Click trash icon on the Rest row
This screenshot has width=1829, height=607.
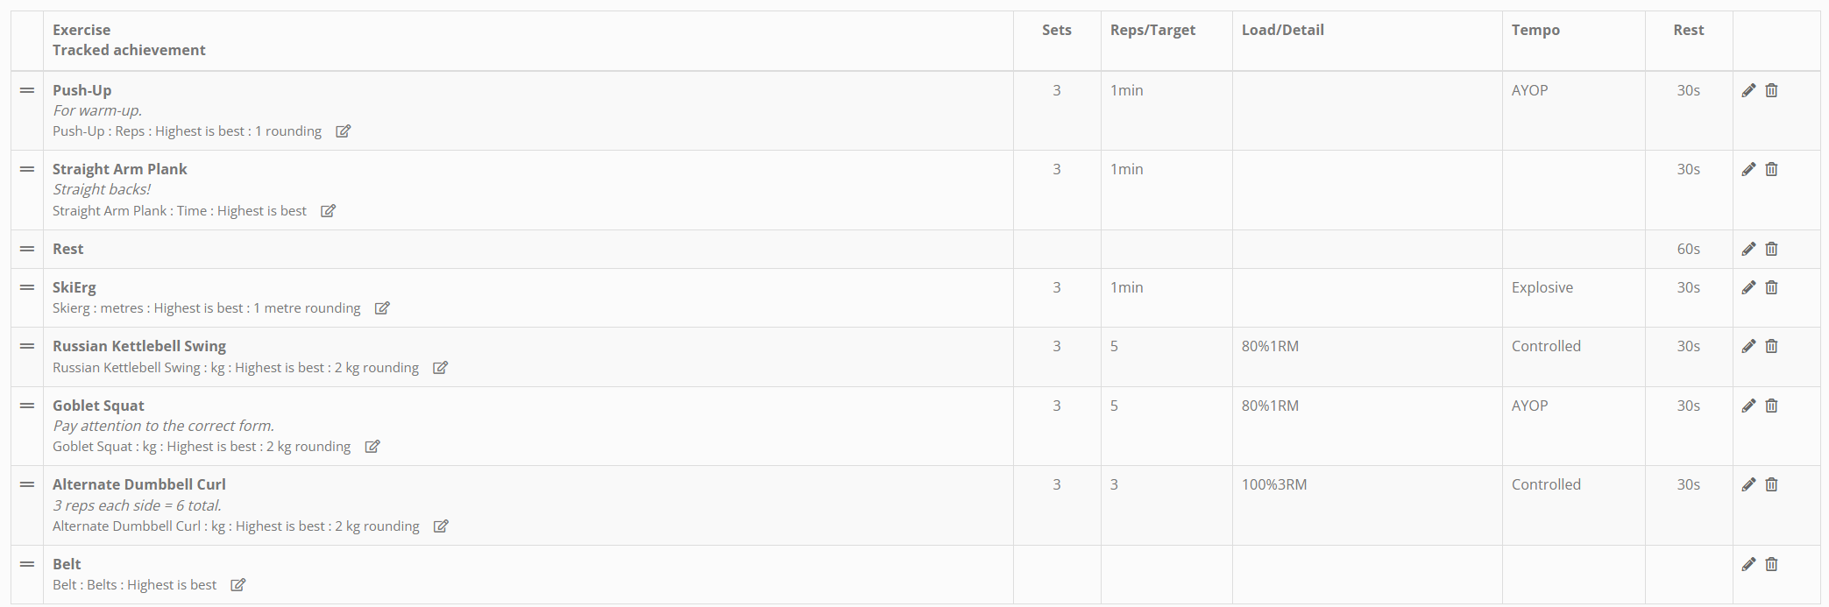(x=1771, y=249)
